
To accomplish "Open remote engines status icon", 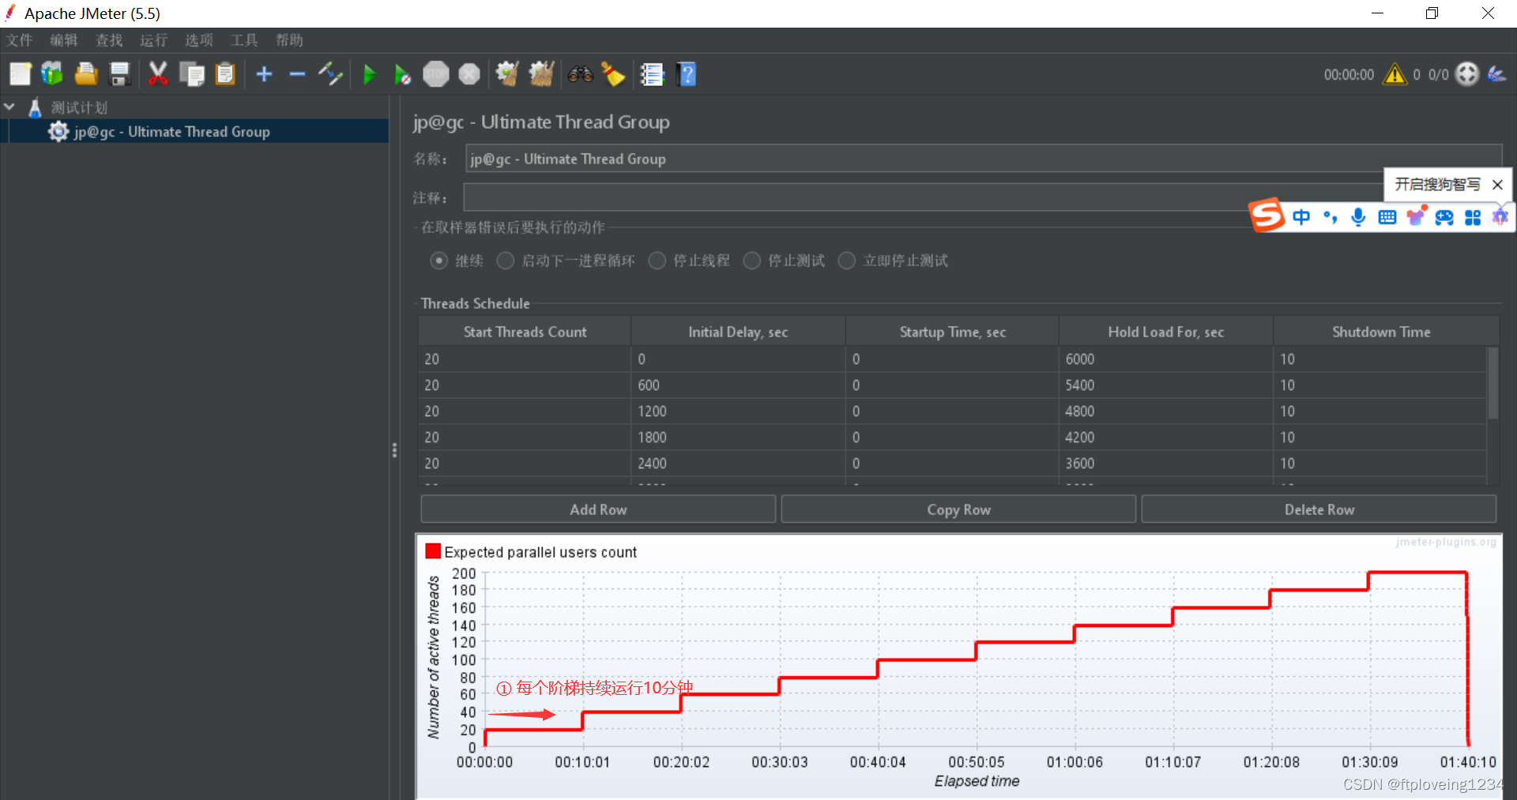I will [x=1467, y=74].
